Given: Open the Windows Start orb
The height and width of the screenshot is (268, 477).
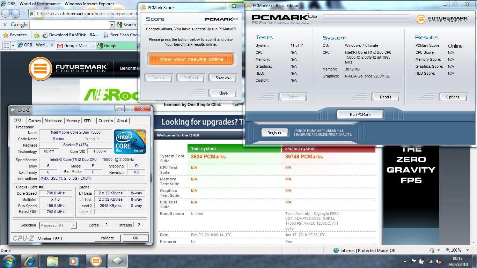Looking at the screenshot, I should 9,261.
